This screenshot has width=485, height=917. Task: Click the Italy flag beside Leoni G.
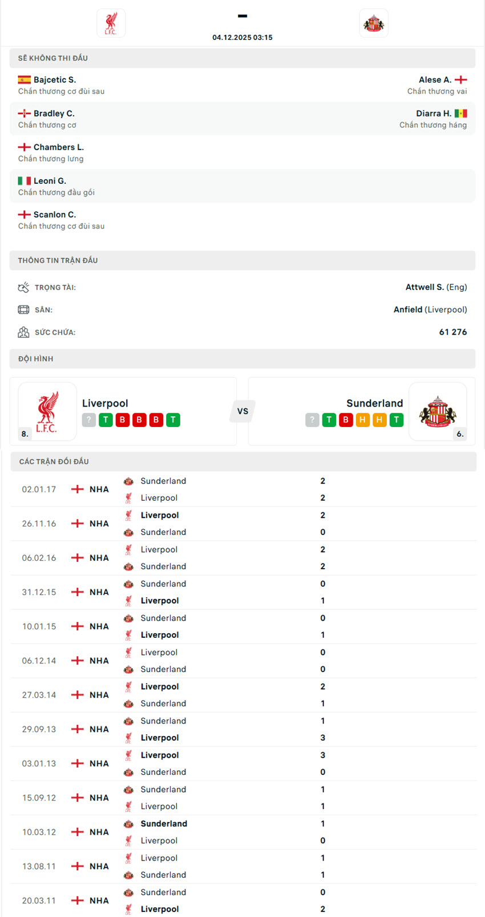point(23,180)
